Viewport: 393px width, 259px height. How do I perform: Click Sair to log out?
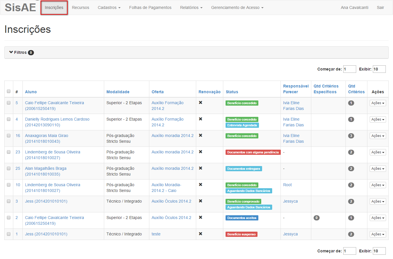pos(380,7)
